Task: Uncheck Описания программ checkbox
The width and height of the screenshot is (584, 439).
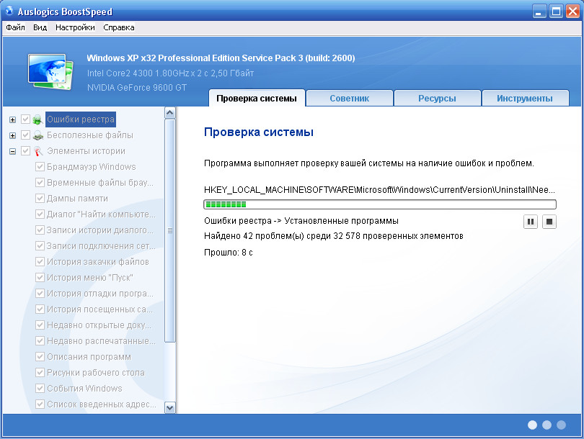Action: (40, 357)
